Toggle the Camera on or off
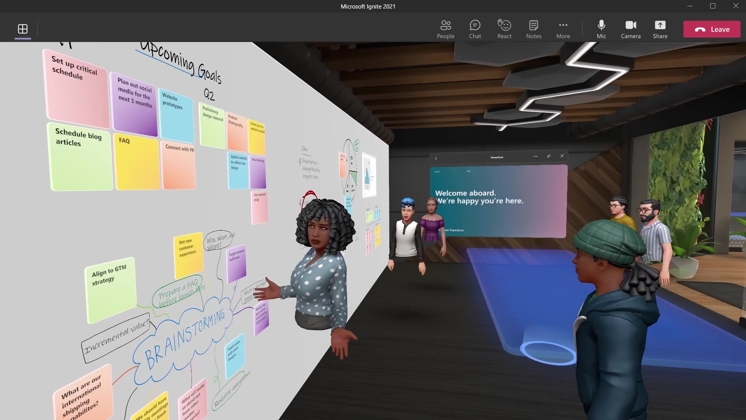The image size is (746, 420). tap(630, 29)
